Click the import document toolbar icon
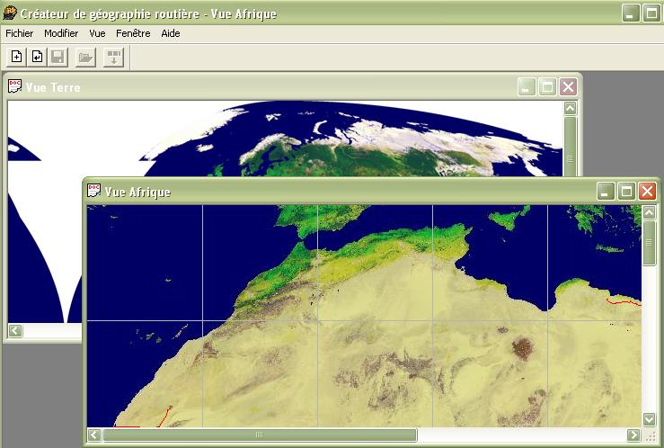664x448 pixels. coord(37,57)
